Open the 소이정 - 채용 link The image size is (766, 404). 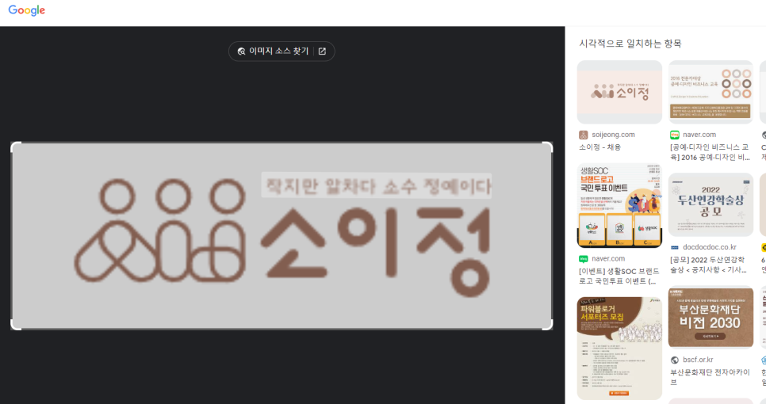point(600,147)
